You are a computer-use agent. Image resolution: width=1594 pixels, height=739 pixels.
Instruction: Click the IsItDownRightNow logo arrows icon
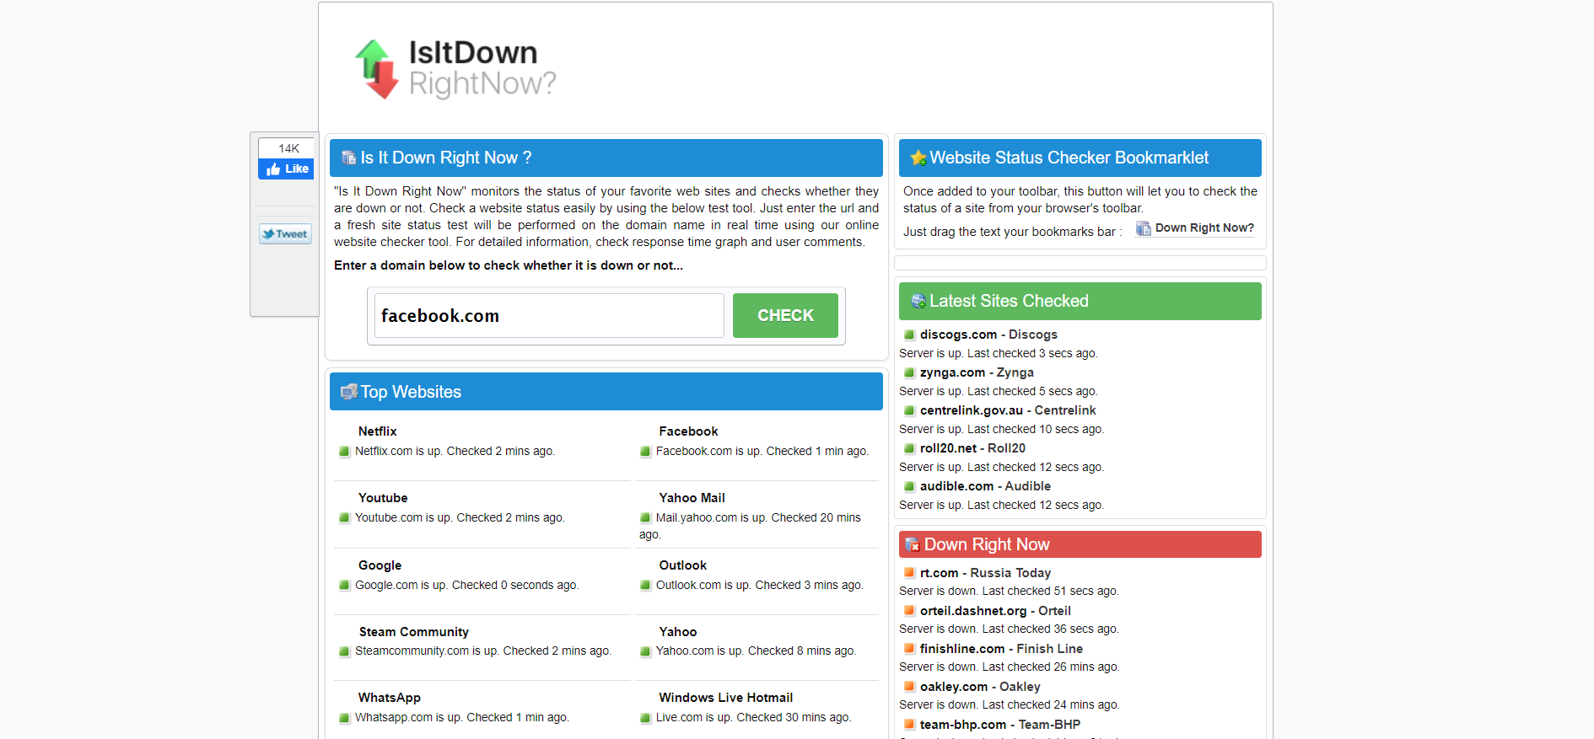click(x=376, y=69)
